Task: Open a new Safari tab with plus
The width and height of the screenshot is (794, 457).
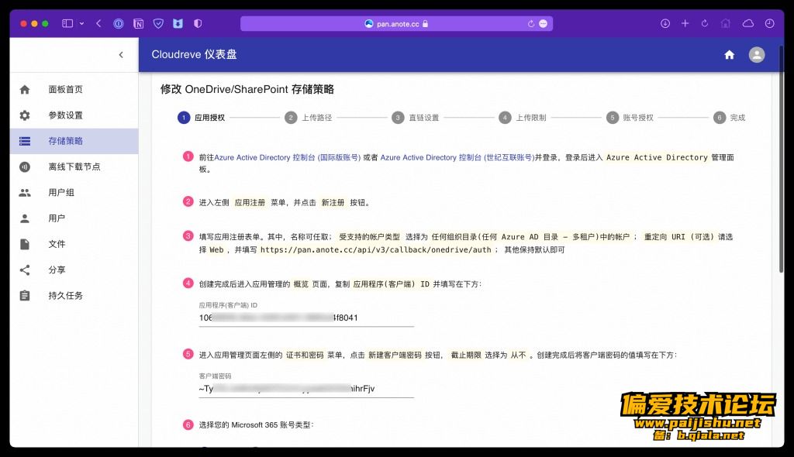Action: click(685, 23)
